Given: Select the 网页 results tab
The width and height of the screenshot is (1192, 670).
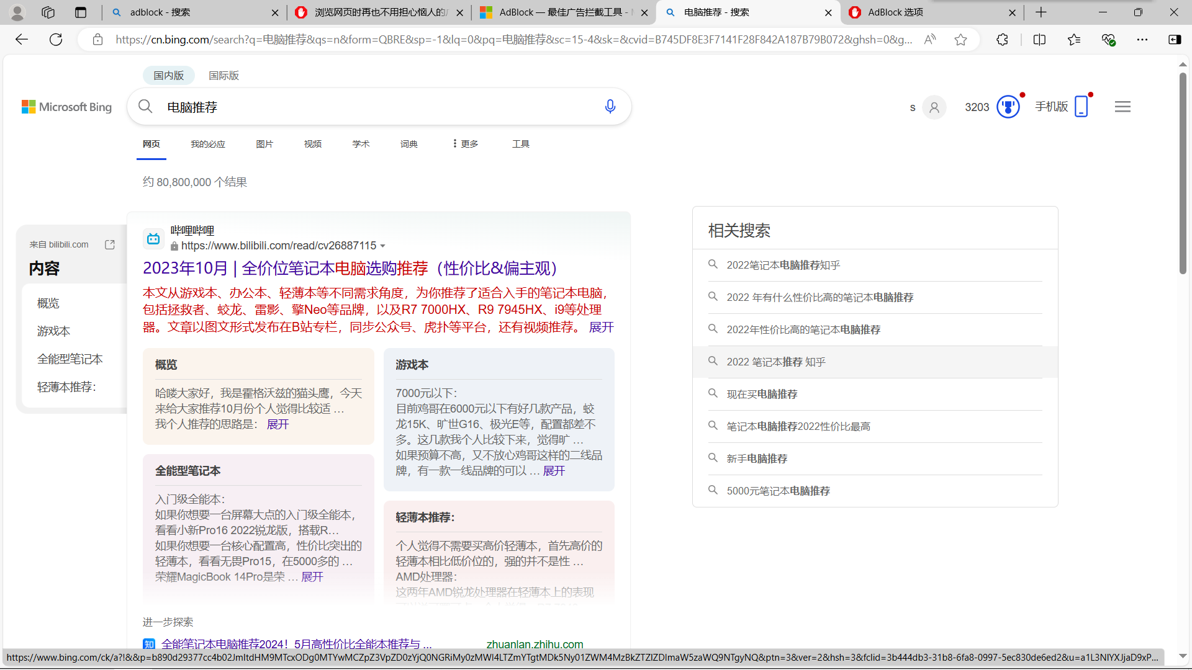Looking at the screenshot, I should (151, 144).
